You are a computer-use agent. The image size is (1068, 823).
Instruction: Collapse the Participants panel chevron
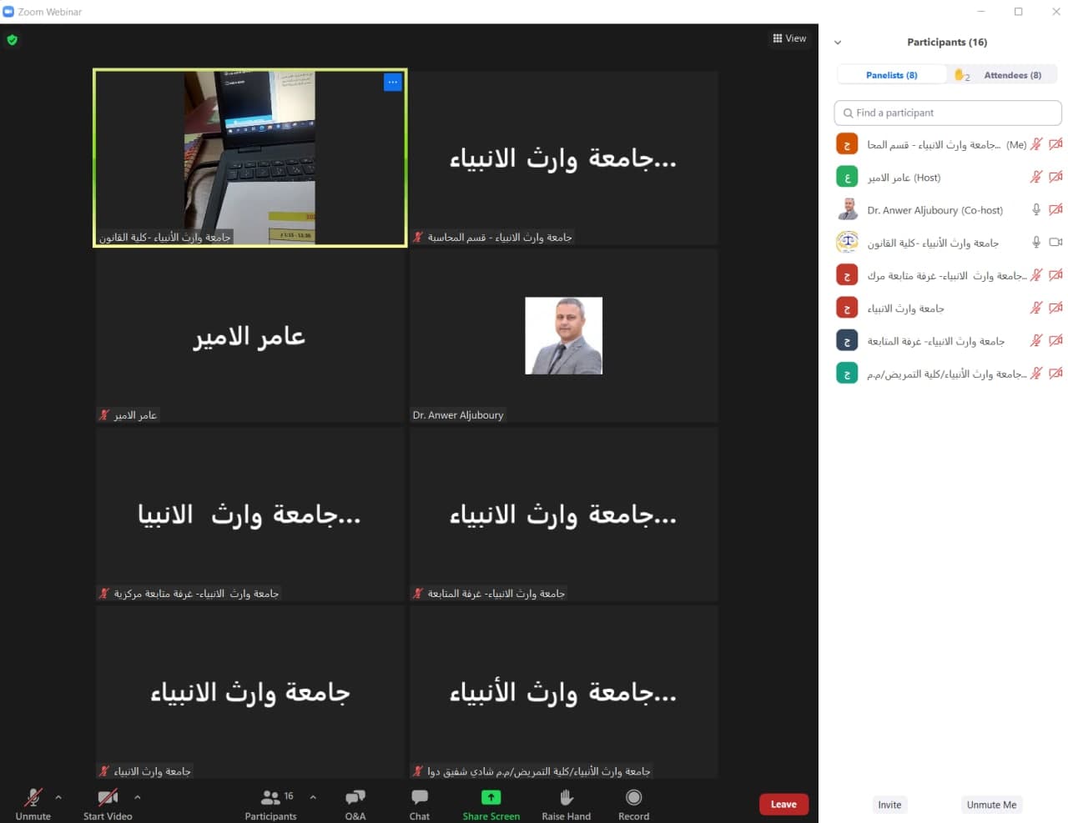838,43
